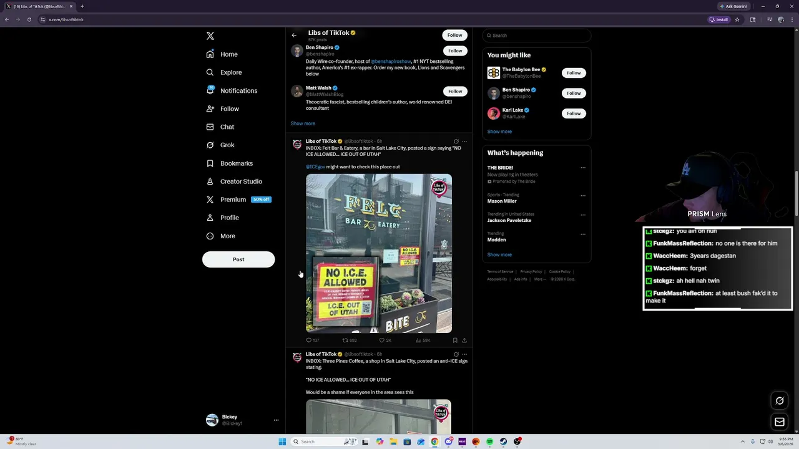Follow Kari Lake in suggestions

click(x=574, y=113)
